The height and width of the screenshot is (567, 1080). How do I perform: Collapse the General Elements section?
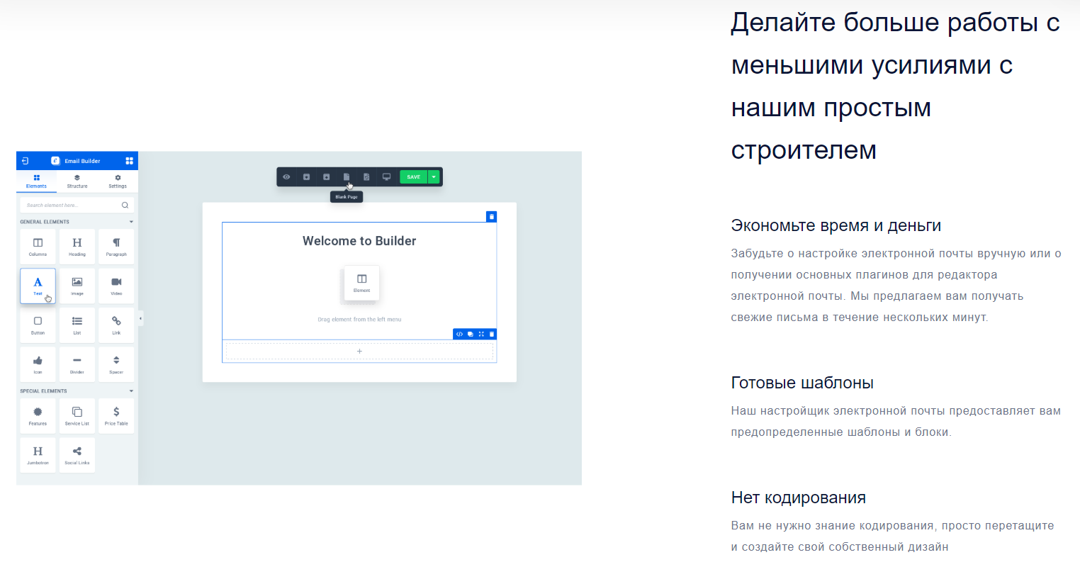coord(131,222)
